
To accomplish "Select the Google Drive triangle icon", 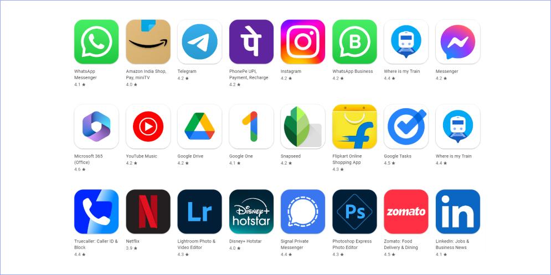I will coord(199,126).
